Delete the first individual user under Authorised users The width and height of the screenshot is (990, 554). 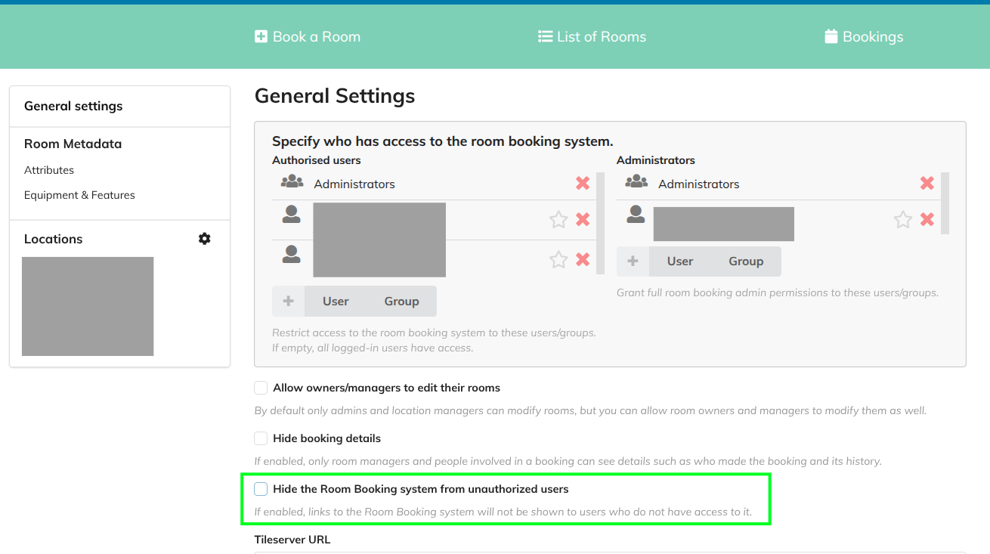pos(583,220)
